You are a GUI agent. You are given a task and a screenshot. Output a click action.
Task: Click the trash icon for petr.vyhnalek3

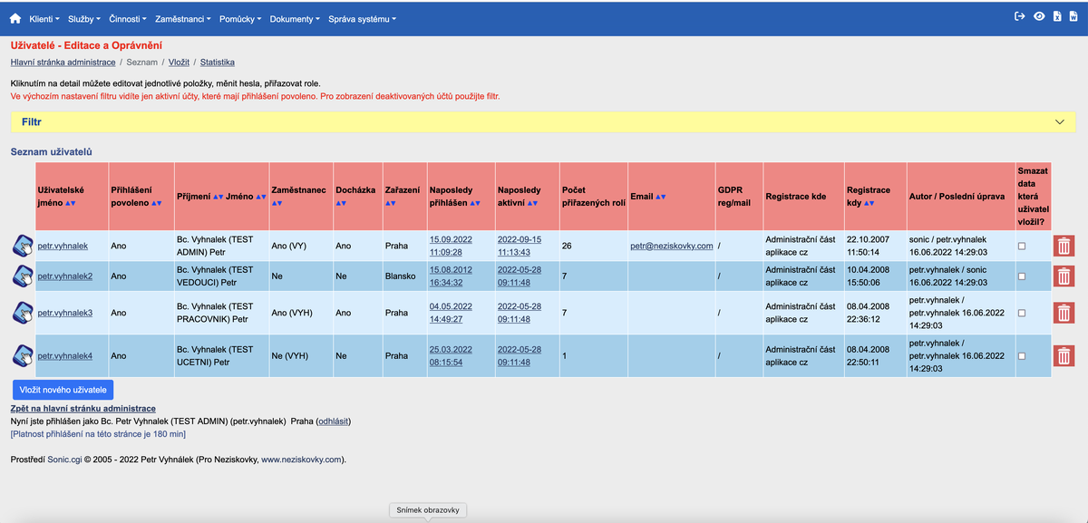1063,312
